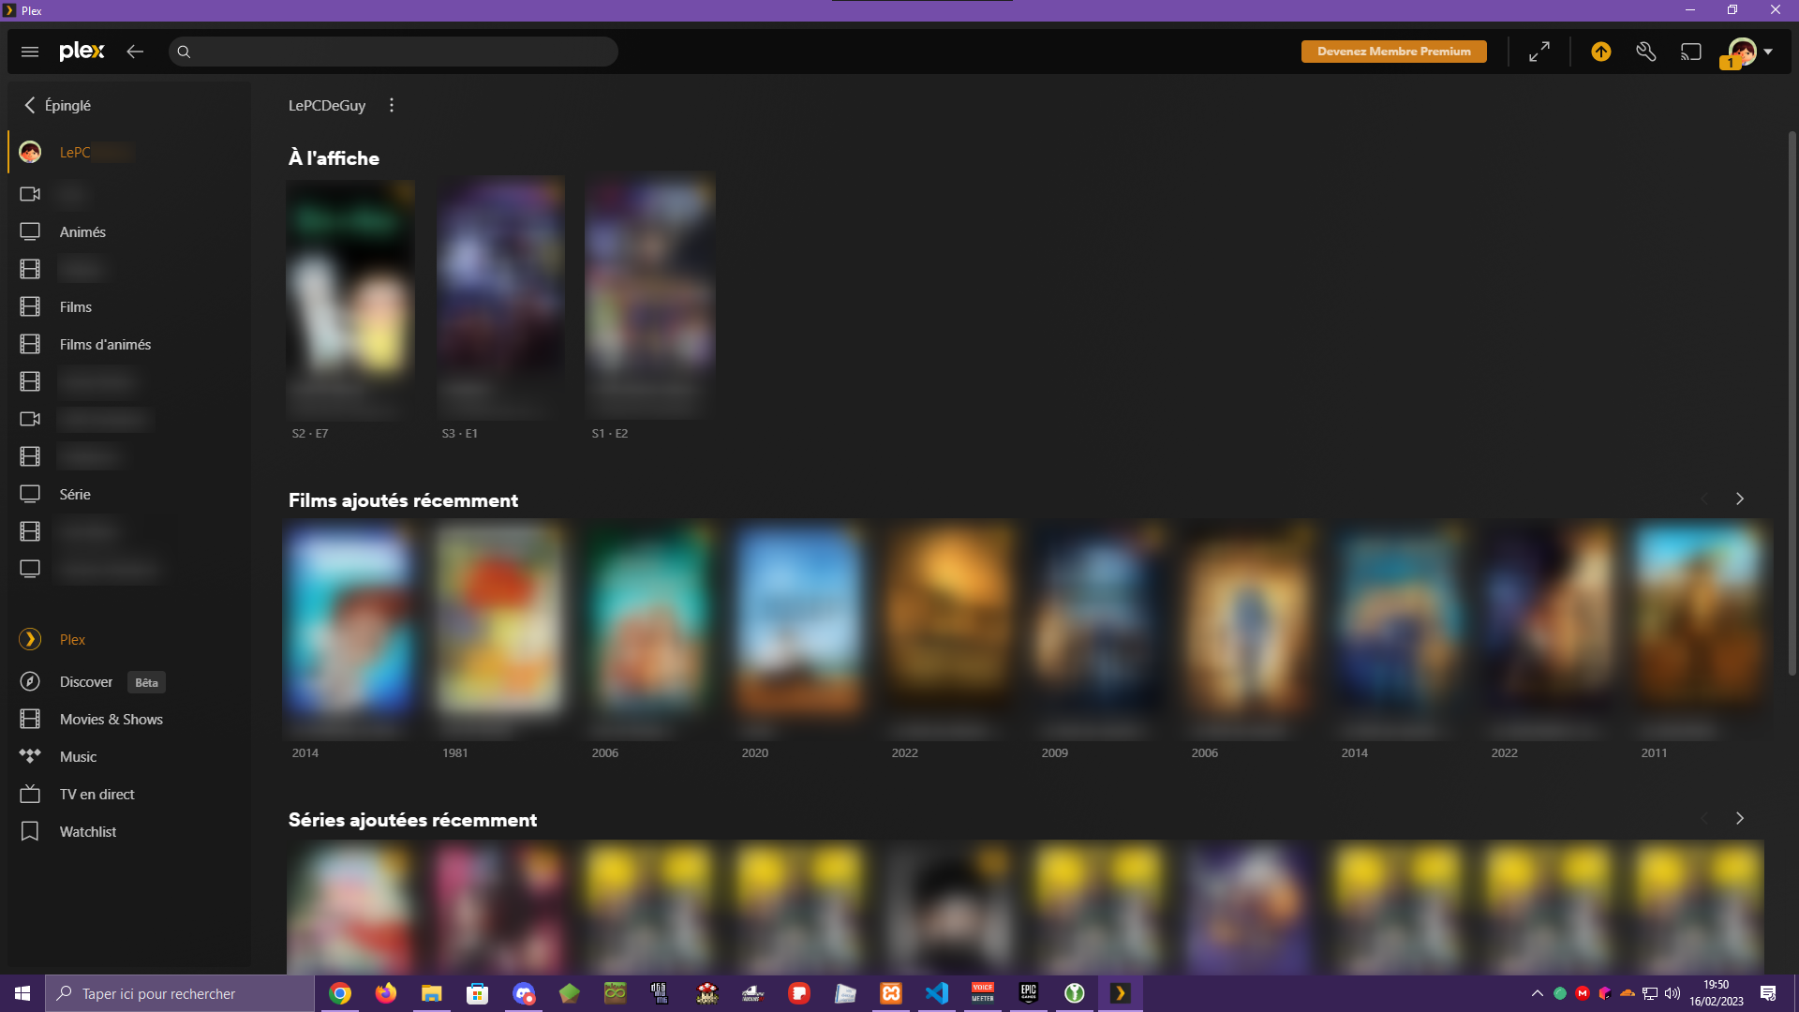This screenshot has height=1012, width=1799.
Task: Open the volume control tray icon
Action: click(1673, 993)
